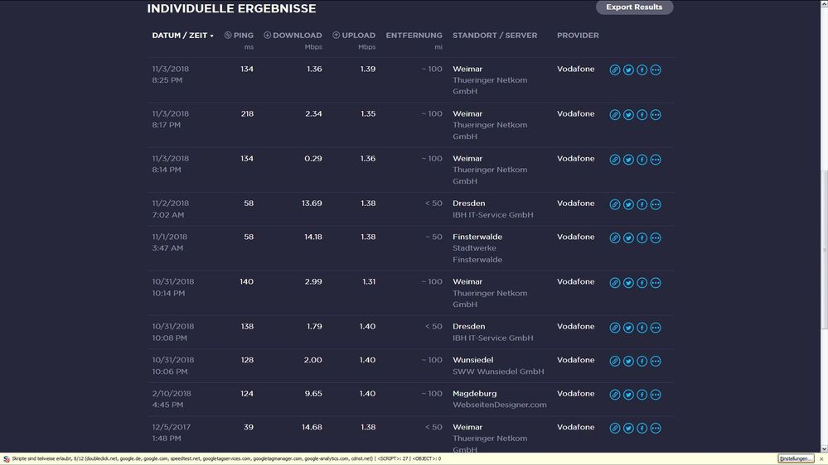Viewport: 828px width, 465px height.
Task: Open more options for 11/3/2018 8:25 PM result
Action: click(656, 70)
